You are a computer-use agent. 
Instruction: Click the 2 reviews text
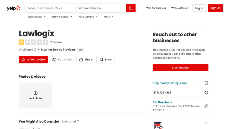coord(56,42)
